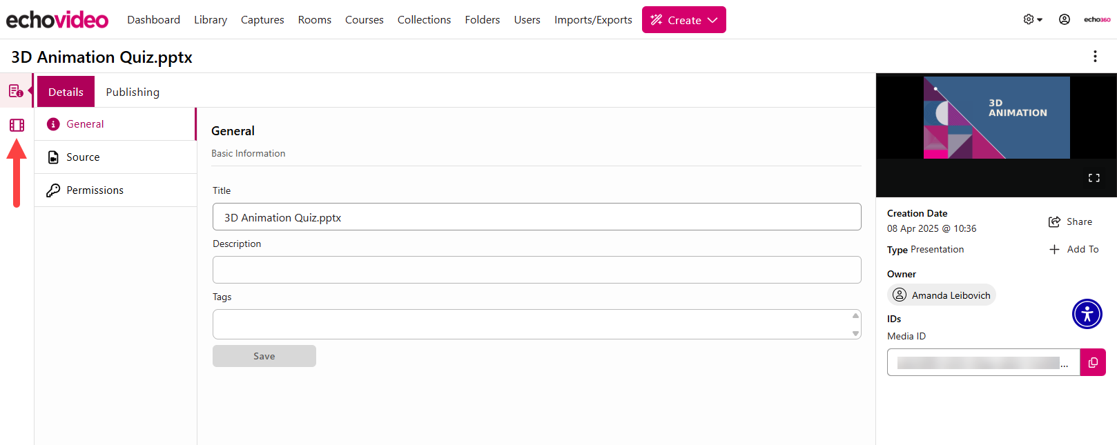
Task: Open the settings gear dropdown
Action: tap(1032, 19)
